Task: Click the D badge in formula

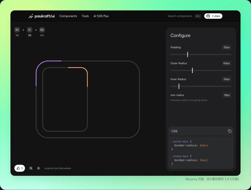Action: coord(30,30)
